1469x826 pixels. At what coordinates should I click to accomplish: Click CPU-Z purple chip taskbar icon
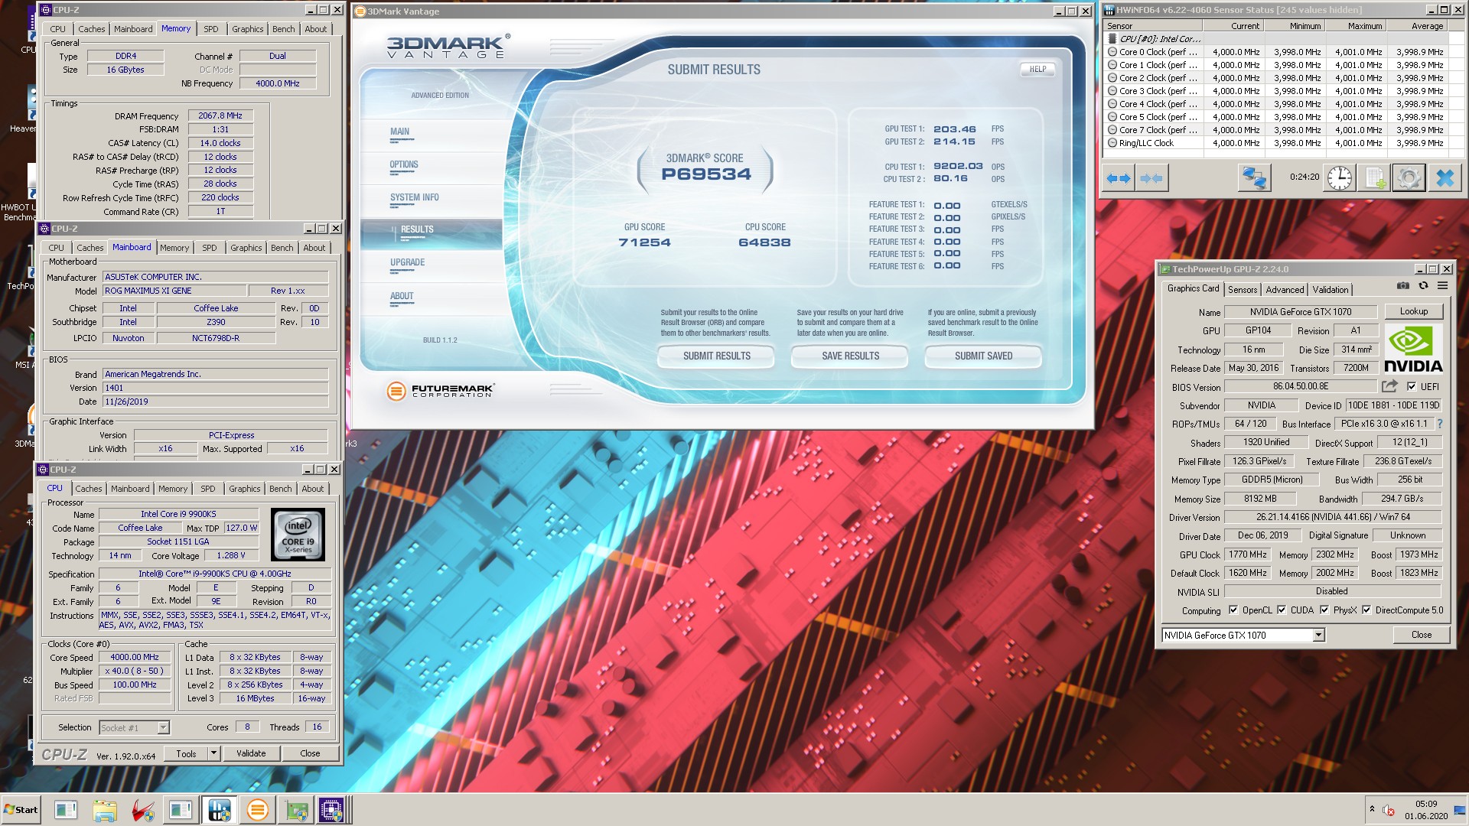pyautogui.click(x=332, y=810)
